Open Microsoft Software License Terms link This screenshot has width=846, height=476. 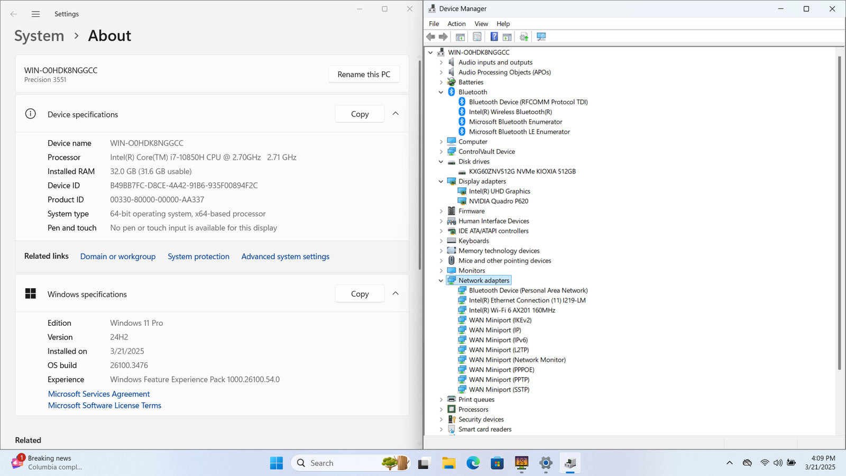105,406
